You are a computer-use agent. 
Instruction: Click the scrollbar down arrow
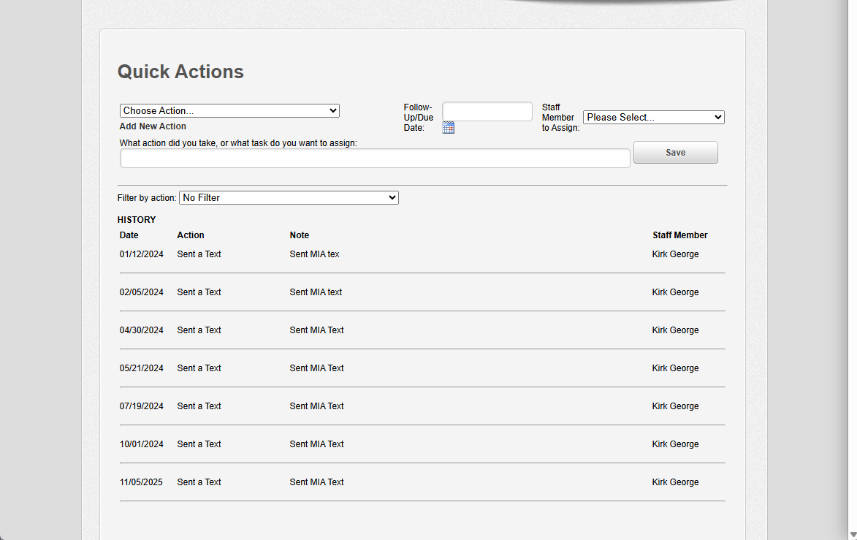pos(853,535)
